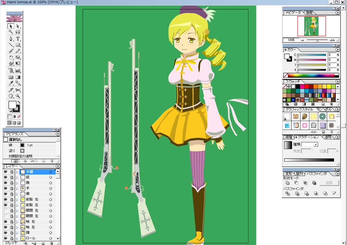Click the 100% zoom field in Navigator

tap(291, 40)
